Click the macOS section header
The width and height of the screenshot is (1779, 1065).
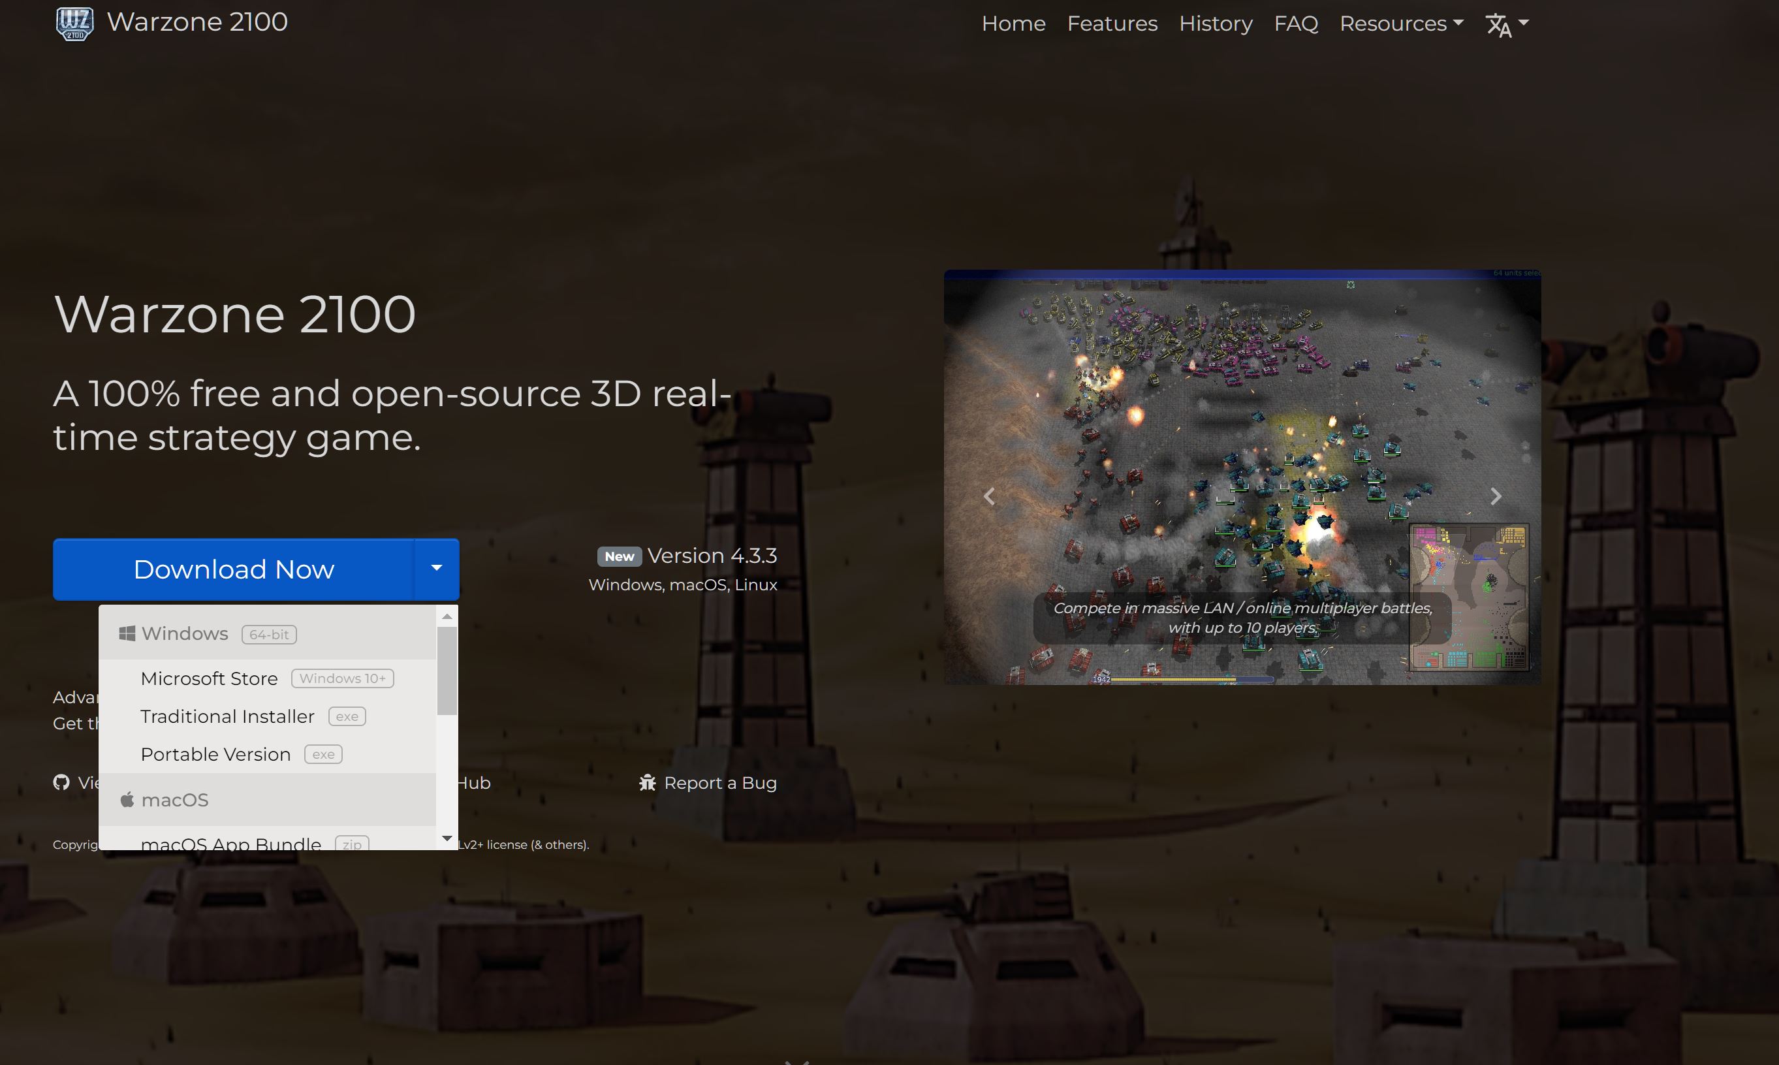click(267, 799)
